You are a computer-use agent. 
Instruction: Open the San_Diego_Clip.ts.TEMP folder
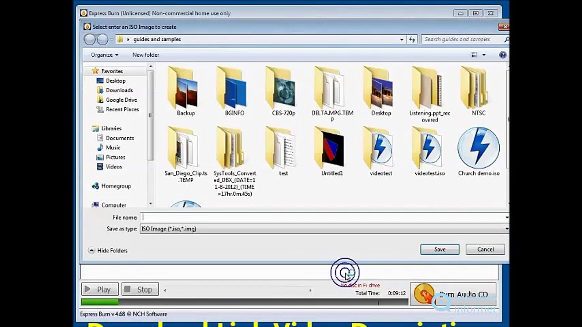click(185, 154)
